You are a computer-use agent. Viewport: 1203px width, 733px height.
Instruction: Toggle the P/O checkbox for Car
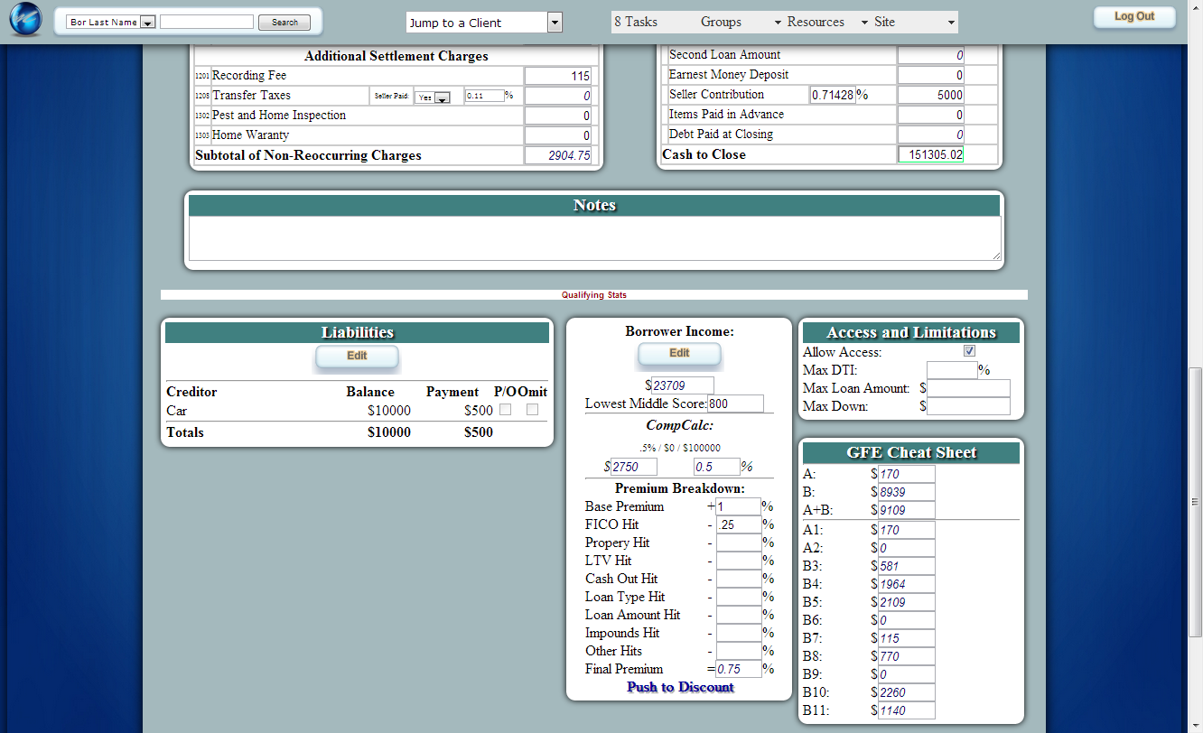click(x=506, y=410)
